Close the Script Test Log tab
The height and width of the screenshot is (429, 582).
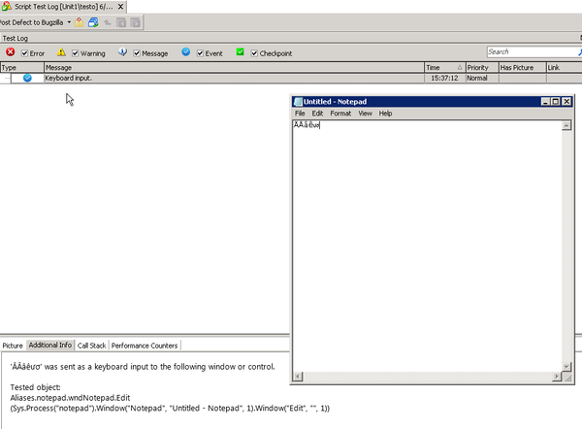(x=120, y=7)
